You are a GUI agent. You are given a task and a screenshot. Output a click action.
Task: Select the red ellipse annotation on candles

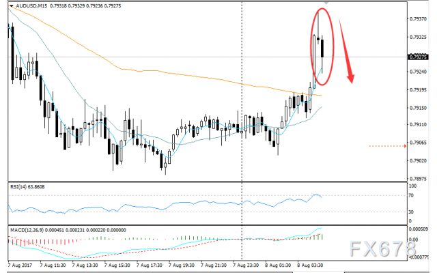click(322, 46)
